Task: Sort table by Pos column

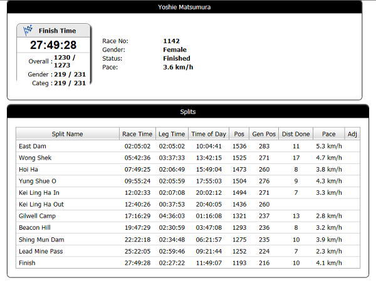Action: [x=239, y=134]
